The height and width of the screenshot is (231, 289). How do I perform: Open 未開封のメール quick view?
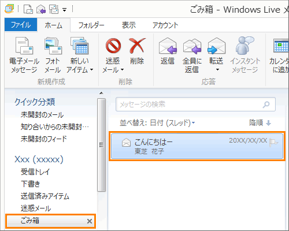click(42, 115)
